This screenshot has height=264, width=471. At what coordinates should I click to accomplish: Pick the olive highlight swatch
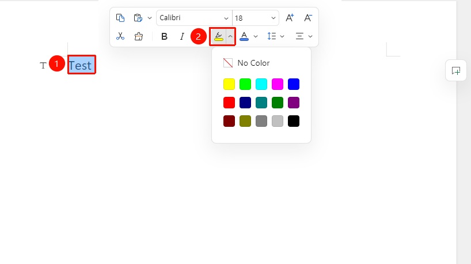[x=245, y=121]
